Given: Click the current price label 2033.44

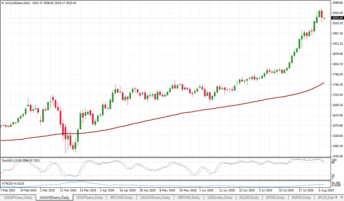Looking at the screenshot, I should (x=337, y=18).
